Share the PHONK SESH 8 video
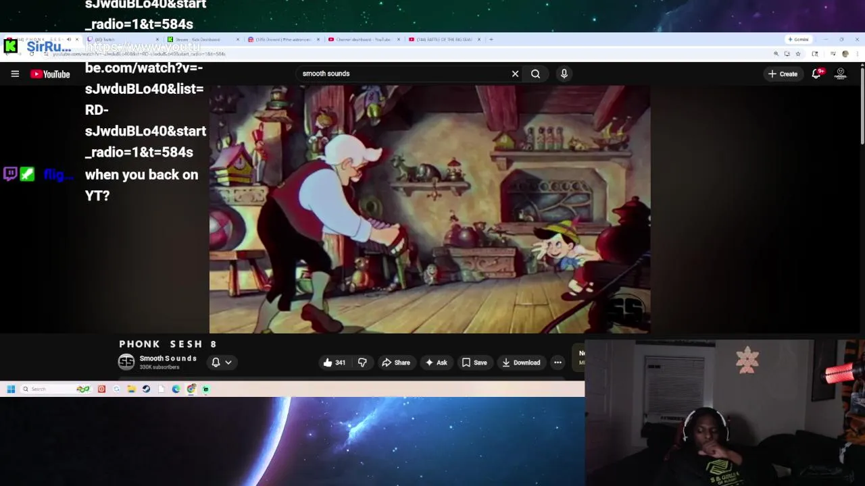The height and width of the screenshot is (486, 865). point(396,362)
